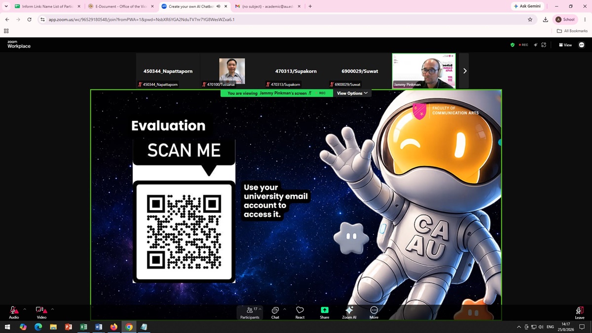Click the URL address field
Viewport: 592px width, 333px height.
[x=286, y=20]
